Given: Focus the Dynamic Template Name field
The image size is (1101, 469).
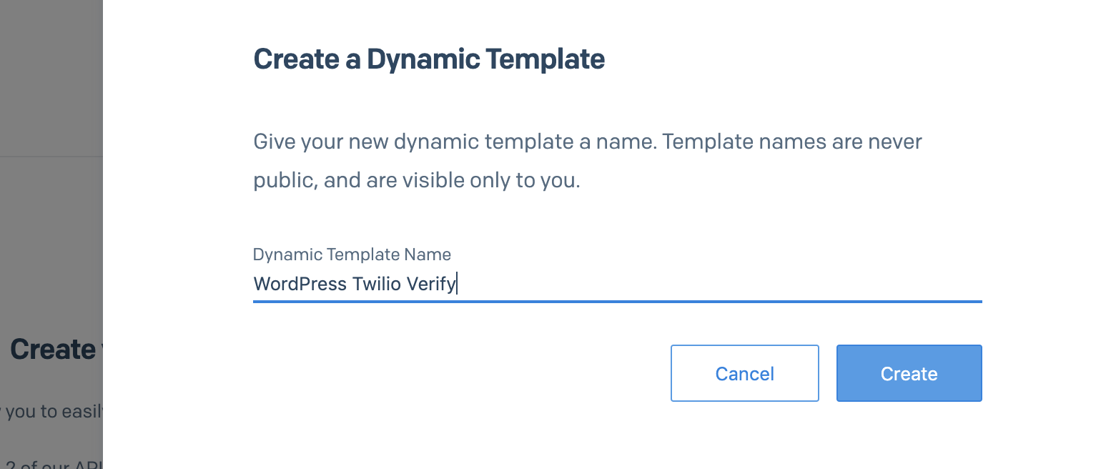Looking at the screenshot, I should (617, 285).
